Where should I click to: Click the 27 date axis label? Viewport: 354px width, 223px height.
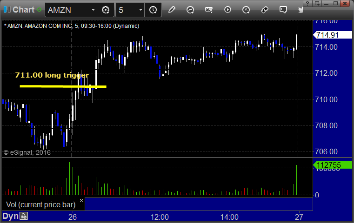pos(299,217)
